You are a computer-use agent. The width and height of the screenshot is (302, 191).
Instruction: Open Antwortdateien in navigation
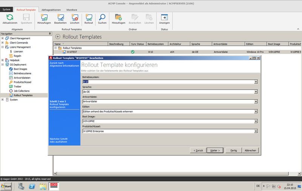[22, 78]
